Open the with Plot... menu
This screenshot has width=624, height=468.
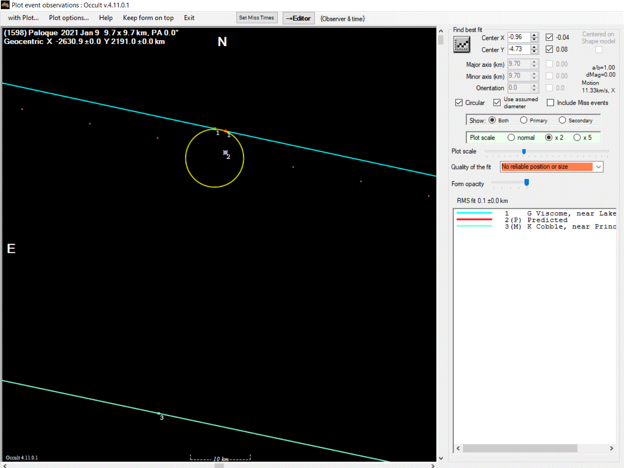coord(23,18)
